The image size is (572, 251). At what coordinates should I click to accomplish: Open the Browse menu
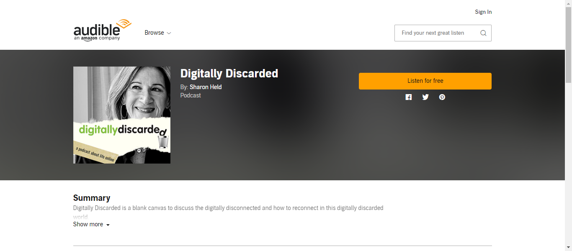[158, 33]
